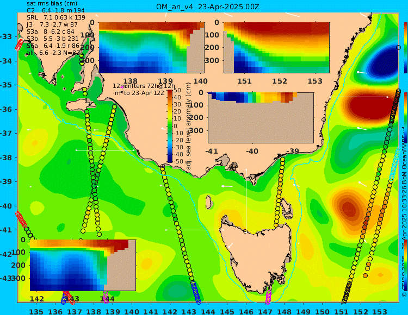The width and height of the screenshot is (408, 315).
Task: Click the title text OM_an_v4 23-Apr-2025 00Z
Action: [x=207, y=7]
